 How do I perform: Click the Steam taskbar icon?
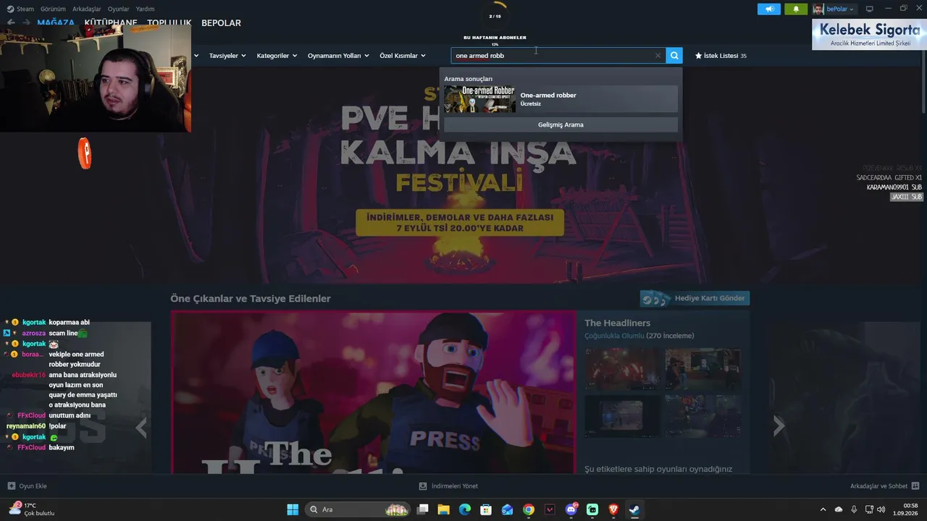[x=634, y=509]
